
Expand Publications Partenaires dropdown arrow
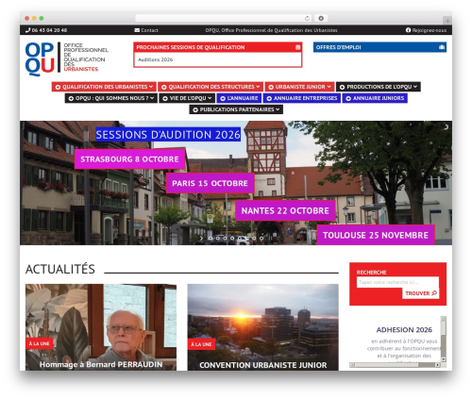click(278, 109)
